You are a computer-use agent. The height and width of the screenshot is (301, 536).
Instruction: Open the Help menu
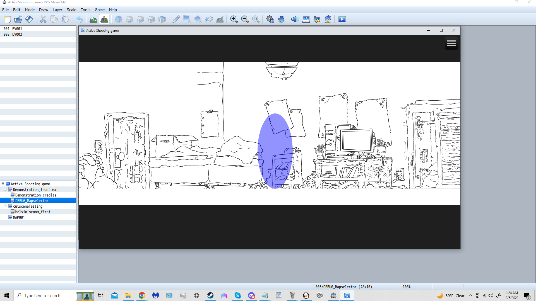point(113,10)
